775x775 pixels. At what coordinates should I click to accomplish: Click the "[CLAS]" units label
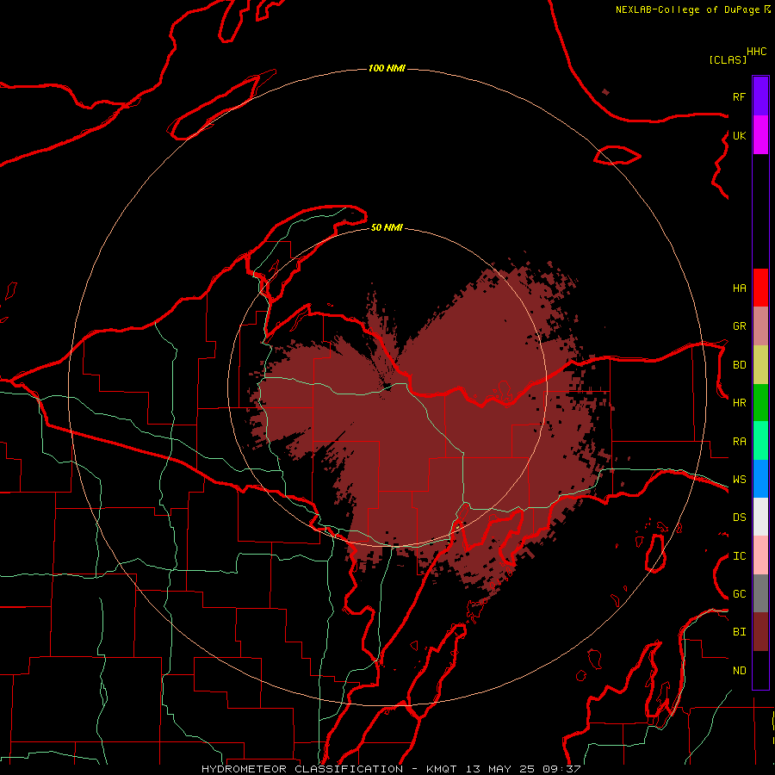tap(728, 59)
